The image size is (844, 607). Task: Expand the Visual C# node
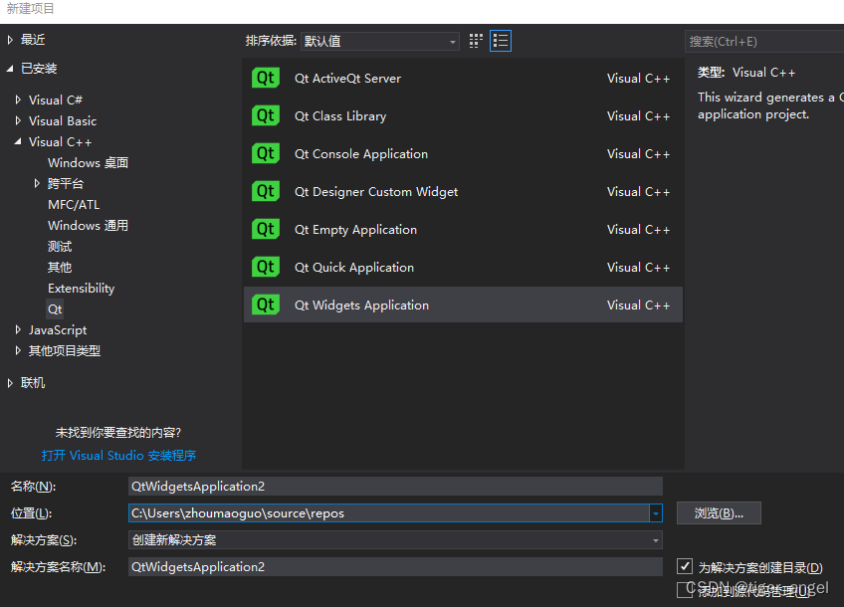pos(18,100)
